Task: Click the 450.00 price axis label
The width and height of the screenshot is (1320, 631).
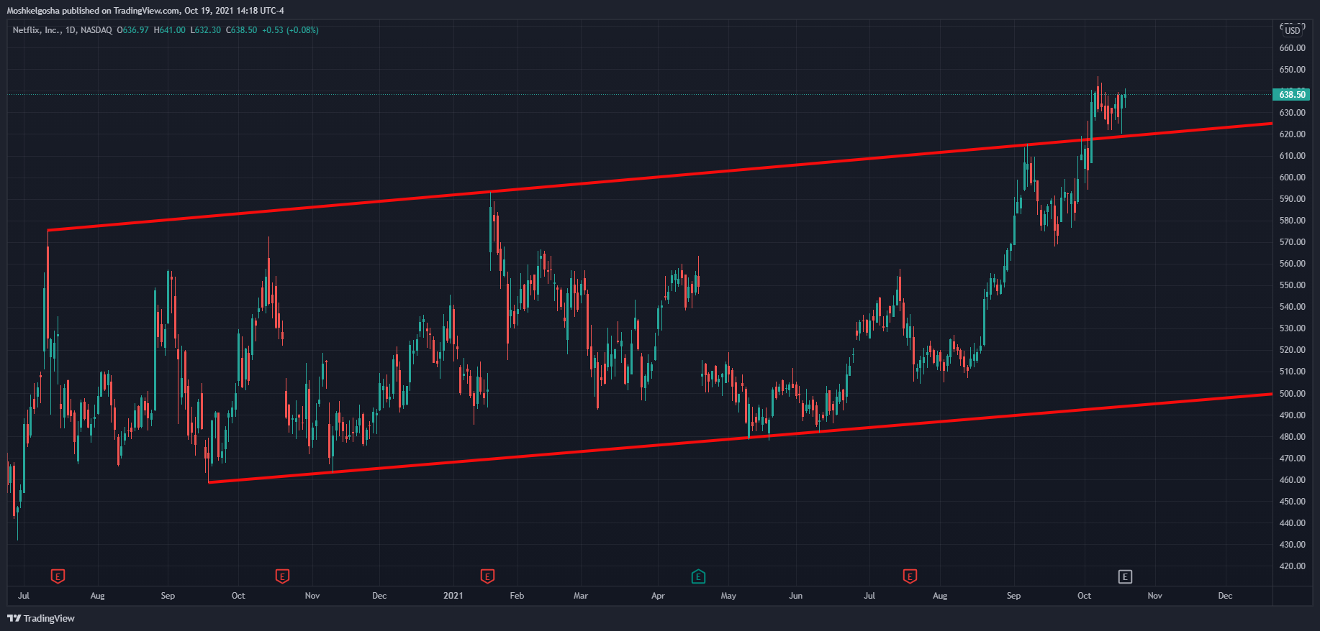Action: [x=1293, y=502]
